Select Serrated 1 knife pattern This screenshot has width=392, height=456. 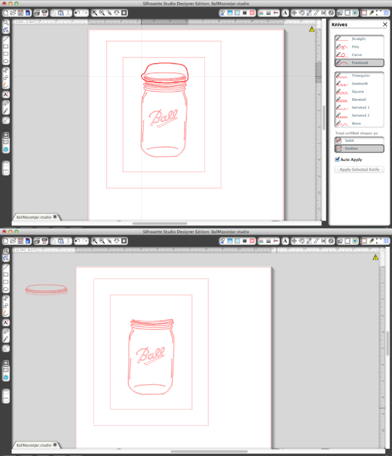pyautogui.click(x=359, y=107)
